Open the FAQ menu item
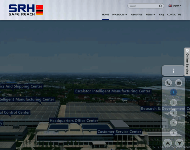The height and width of the screenshot is (150, 190). pyautogui.click(x=161, y=14)
